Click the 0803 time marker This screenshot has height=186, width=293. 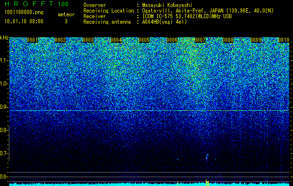tap(88, 40)
